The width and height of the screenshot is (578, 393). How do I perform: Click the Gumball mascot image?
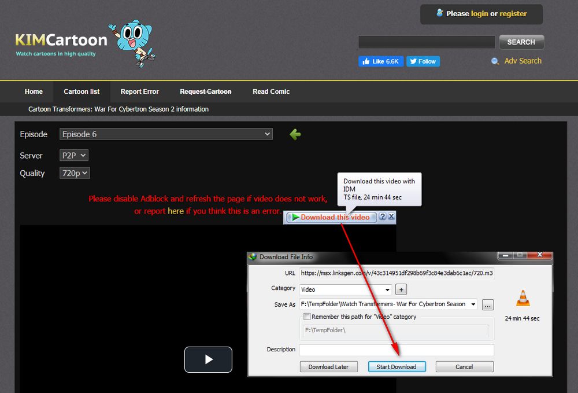coord(132,43)
